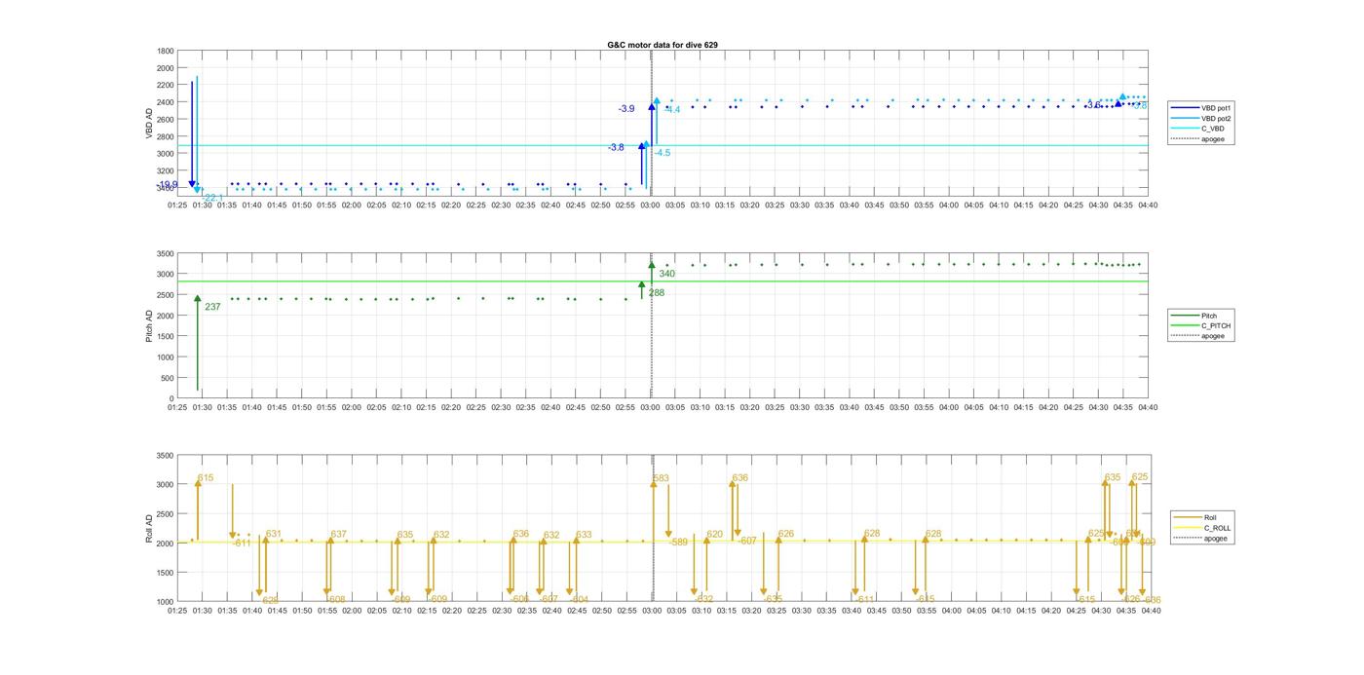This screenshot has width=1364, height=675.
Task: Click the '637' roll data label
Action: (x=339, y=534)
